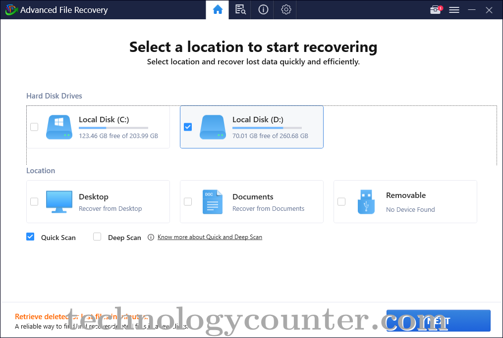
Task: Uncheck the Local Disk (D:) checkbox
Action: click(188, 127)
